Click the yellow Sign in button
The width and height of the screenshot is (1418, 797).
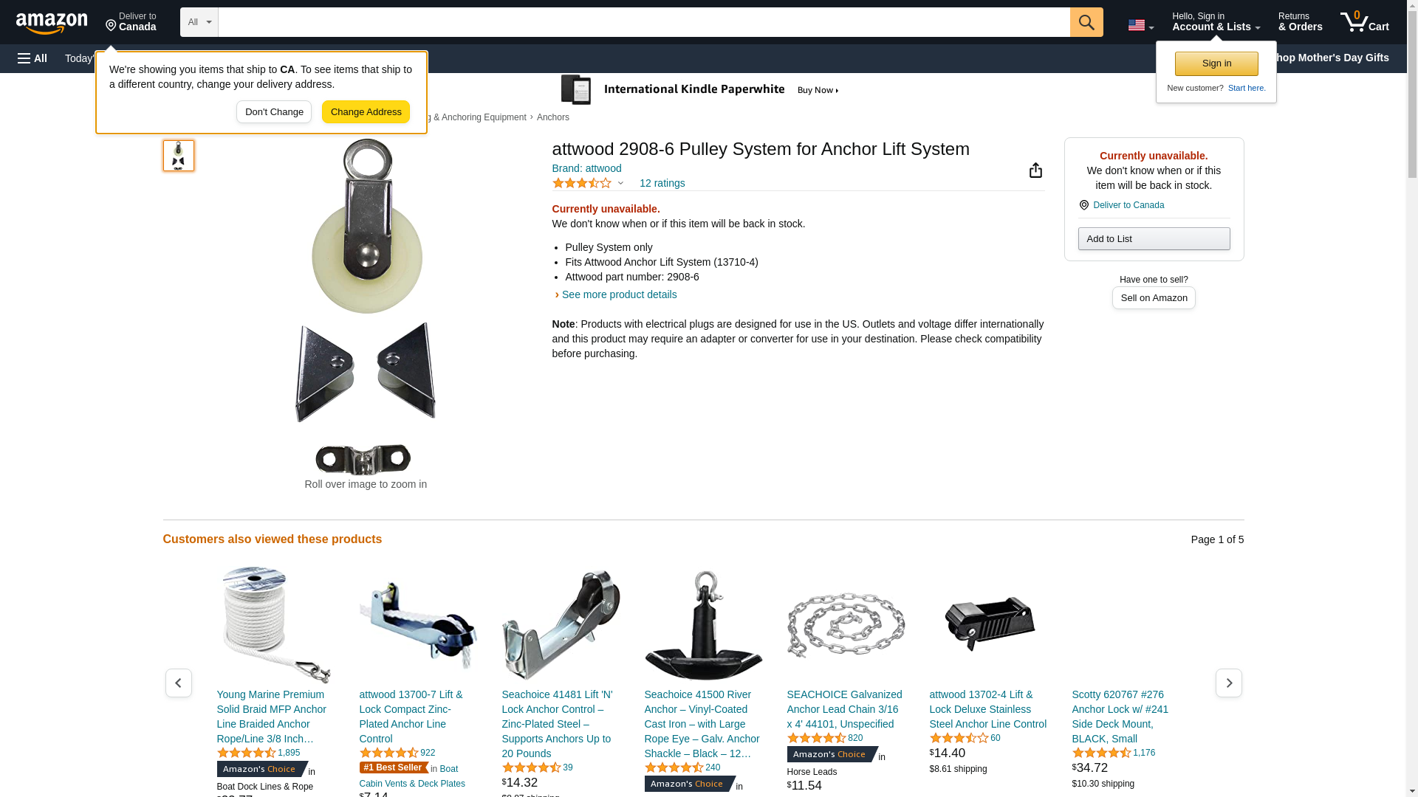pyautogui.click(x=1216, y=63)
